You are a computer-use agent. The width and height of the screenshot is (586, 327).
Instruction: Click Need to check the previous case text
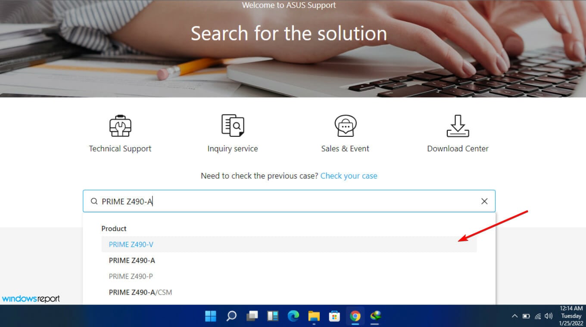pos(259,176)
